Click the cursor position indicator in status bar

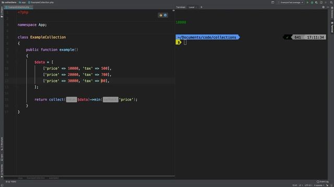tap(294, 185)
